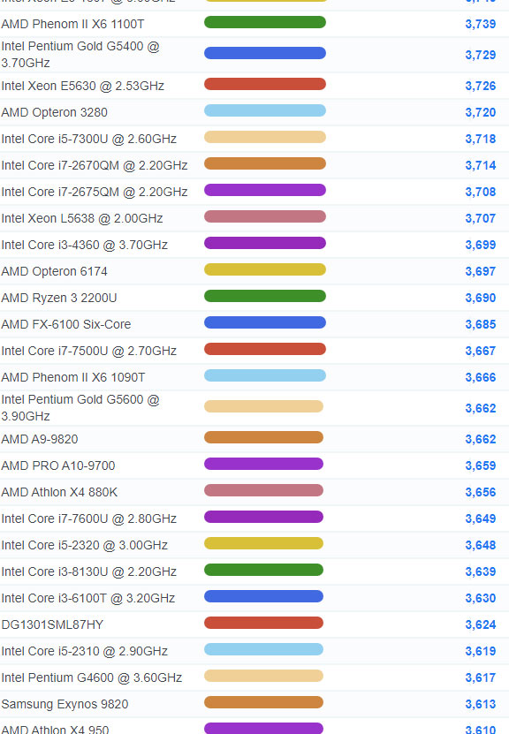Click the score value 3,699

(x=481, y=245)
